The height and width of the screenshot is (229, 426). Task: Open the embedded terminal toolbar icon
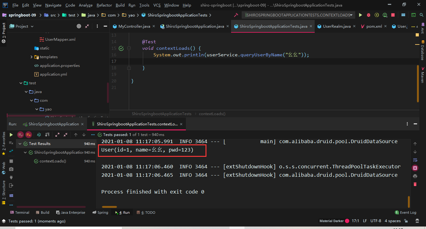point(414,15)
